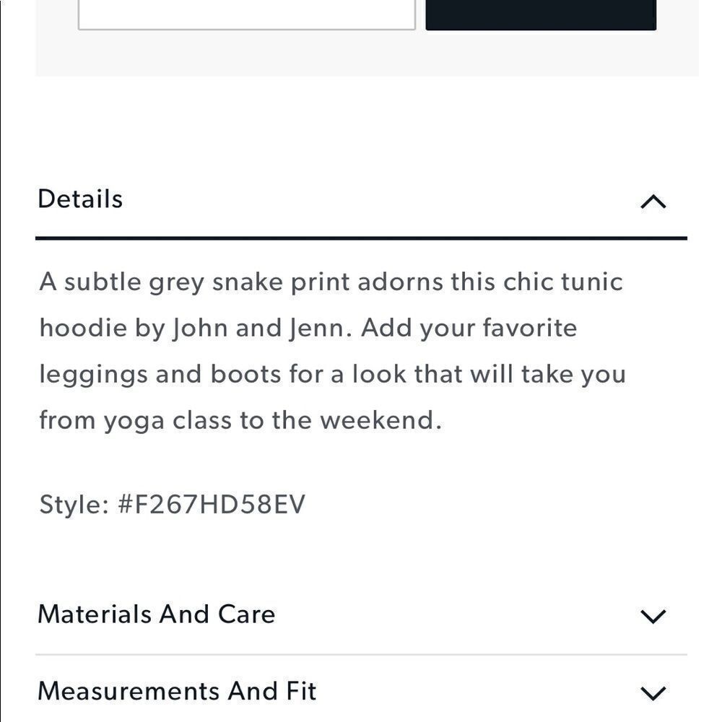Select the Details section header
This screenshot has height=722, width=722.
tap(80, 198)
